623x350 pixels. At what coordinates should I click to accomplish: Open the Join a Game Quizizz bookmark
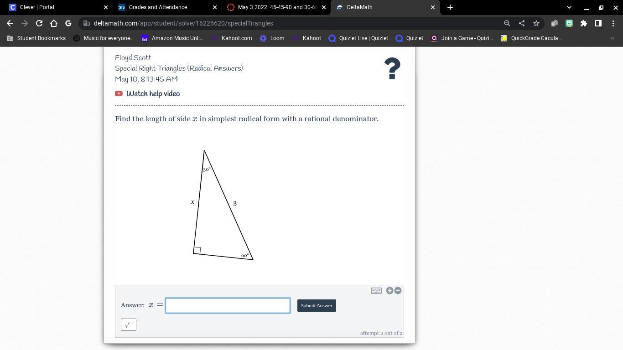pyautogui.click(x=462, y=38)
